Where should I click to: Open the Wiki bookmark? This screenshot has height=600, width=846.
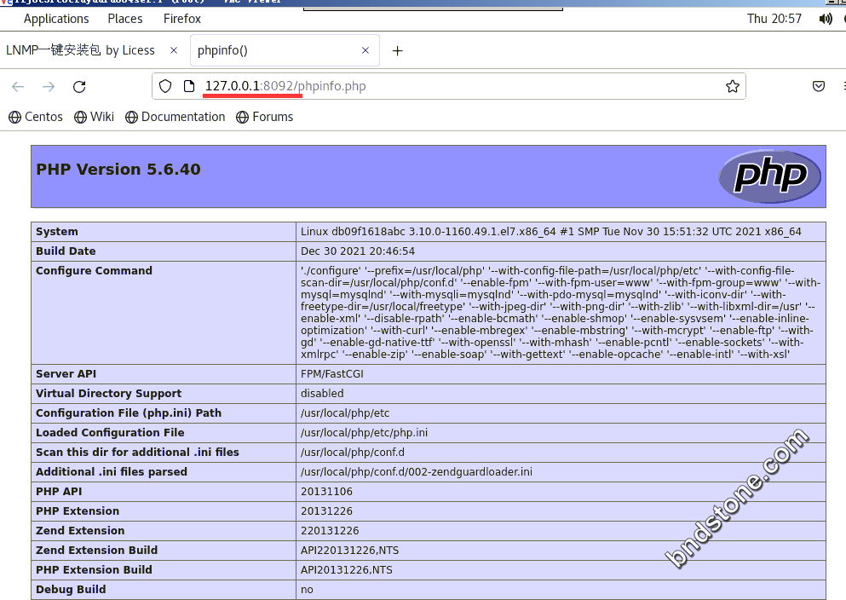(95, 117)
